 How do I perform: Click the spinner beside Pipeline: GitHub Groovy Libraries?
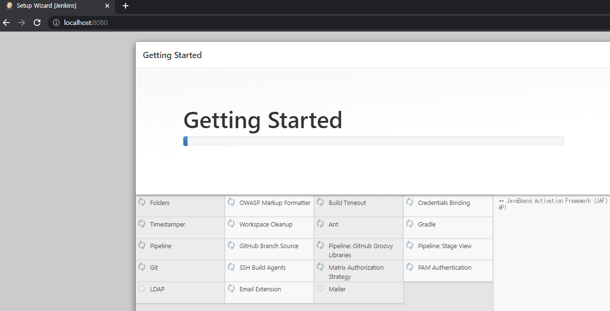tap(320, 245)
